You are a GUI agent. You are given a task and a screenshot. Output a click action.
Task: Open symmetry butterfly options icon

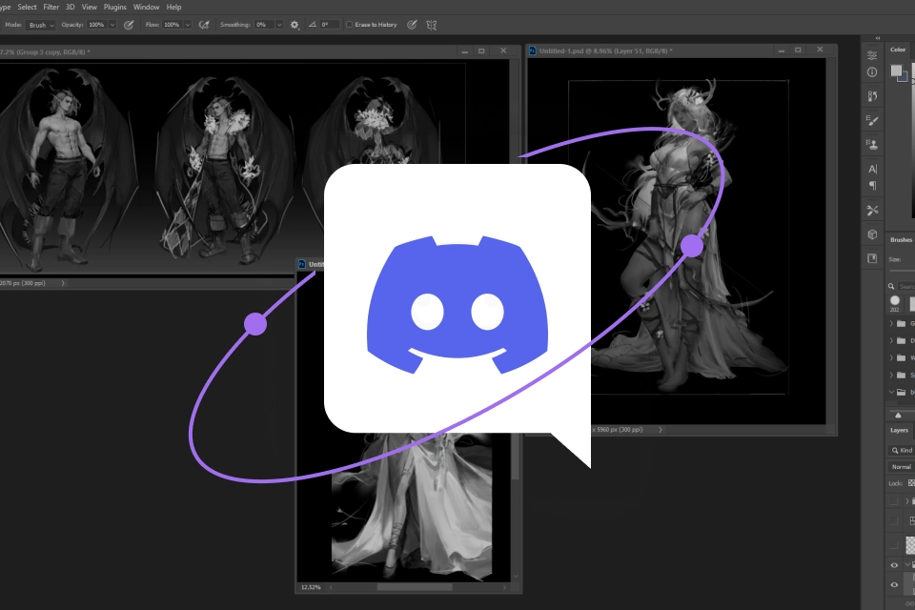pos(431,25)
